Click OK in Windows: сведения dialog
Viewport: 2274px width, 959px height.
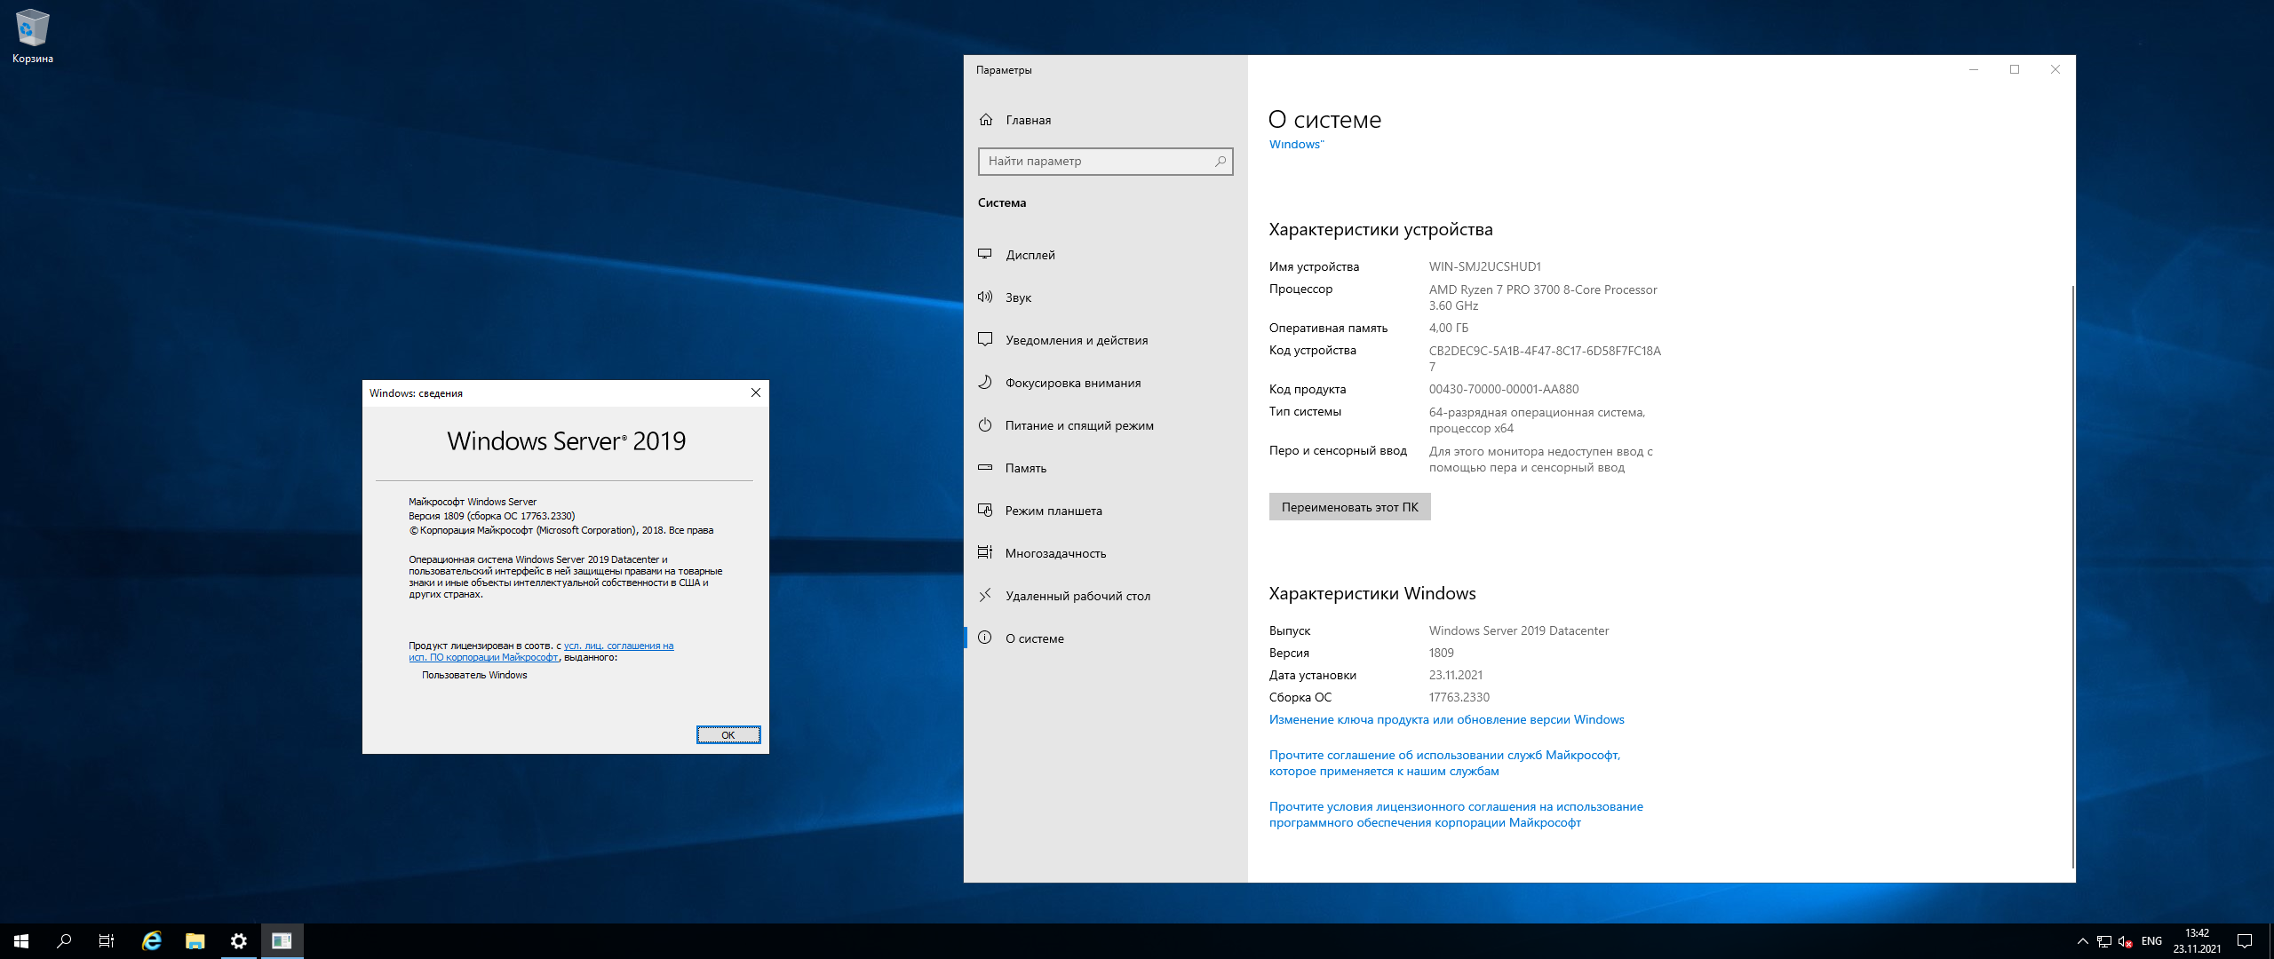coord(728,735)
